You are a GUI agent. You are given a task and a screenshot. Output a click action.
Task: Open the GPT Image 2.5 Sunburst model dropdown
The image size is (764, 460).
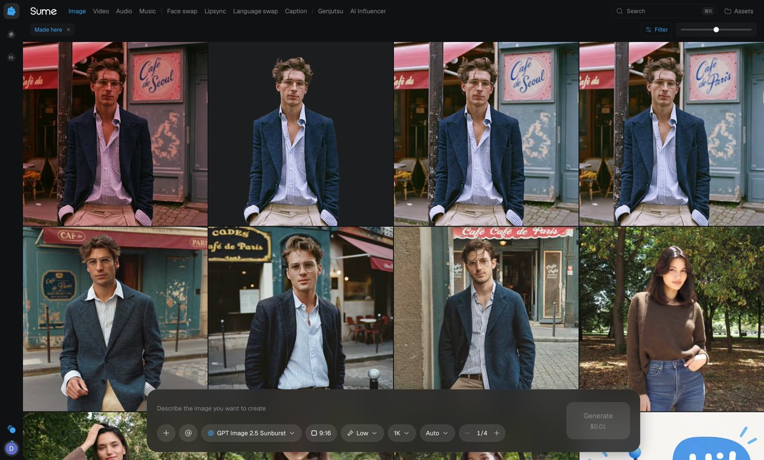tap(251, 433)
